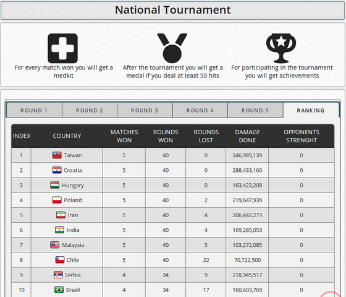Click the Malaysia flag icon

pos(55,245)
